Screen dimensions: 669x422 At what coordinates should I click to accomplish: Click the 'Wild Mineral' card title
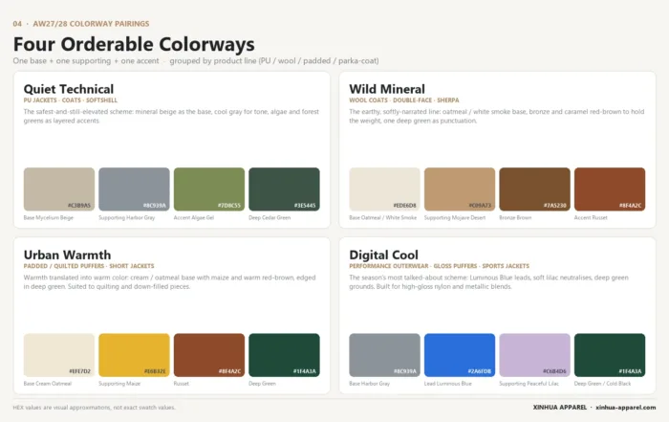click(387, 89)
